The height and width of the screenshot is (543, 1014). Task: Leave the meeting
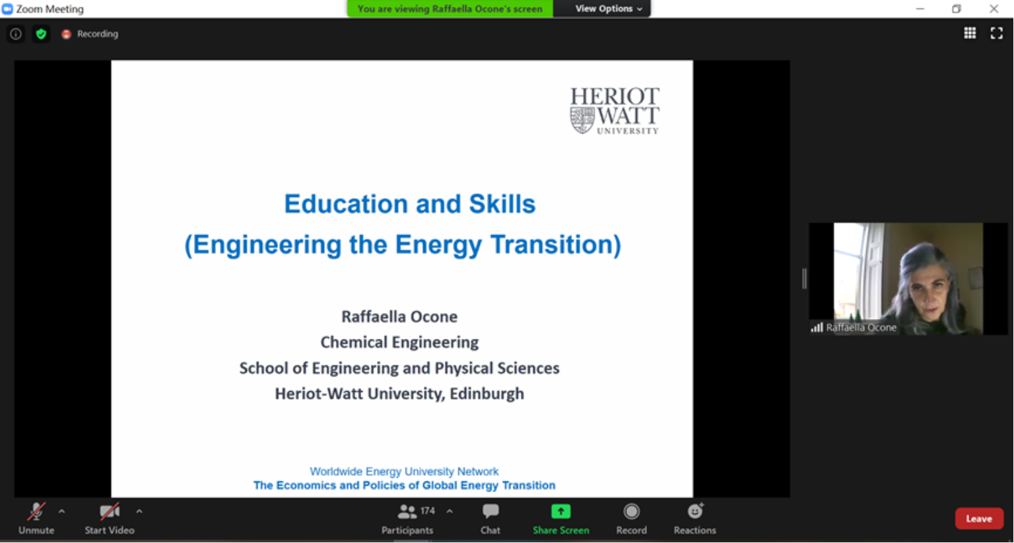pyautogui.click(x=978, y=519)
